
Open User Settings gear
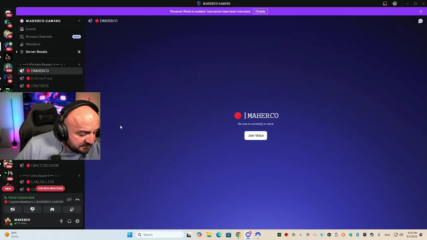pos(77,221)
